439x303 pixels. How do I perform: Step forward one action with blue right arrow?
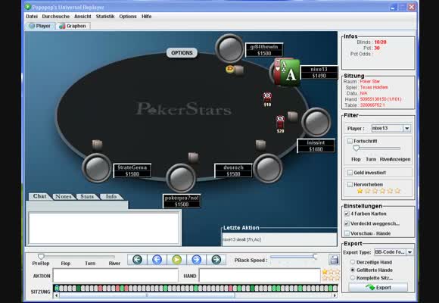197,260
